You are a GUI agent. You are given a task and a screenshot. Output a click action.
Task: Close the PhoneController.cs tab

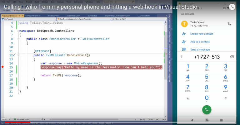pyautogui.click(x=22, y=16)
